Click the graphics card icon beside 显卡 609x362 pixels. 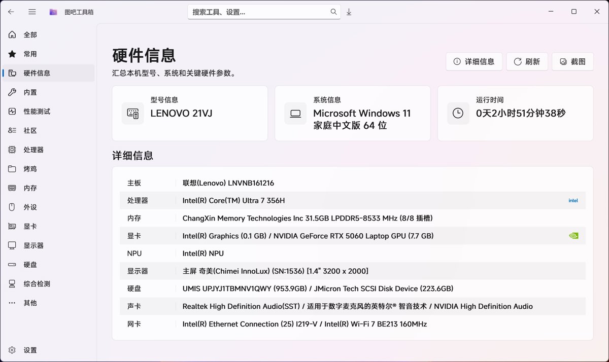click(x=12, y=226)
